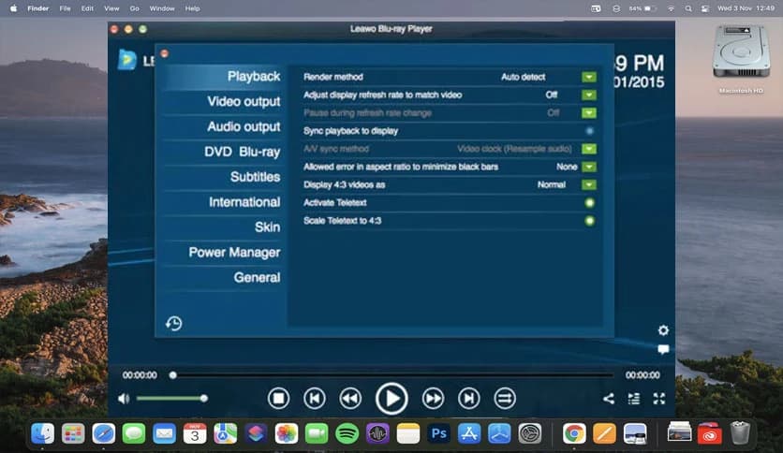783x453 pixels.
Task: Toggle Scale Teletext to 4:3
Action: [589, 221]
